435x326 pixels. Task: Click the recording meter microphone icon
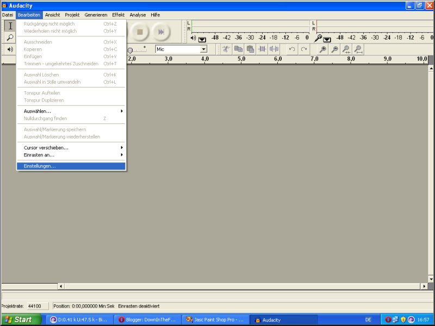(318, 38)
